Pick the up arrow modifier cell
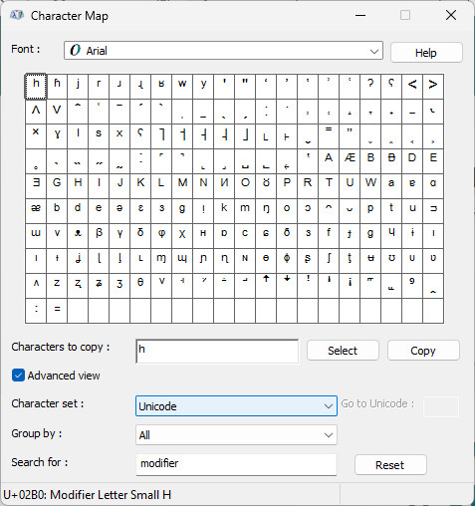The width and height of the screenshot is (475, 506). click(266, 286)
